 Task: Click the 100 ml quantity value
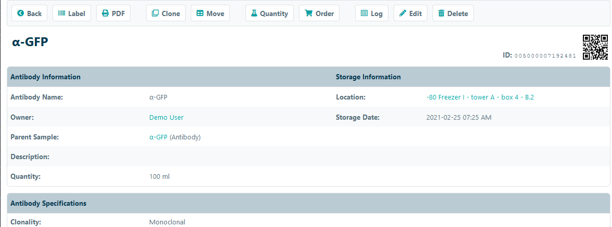point(159,177)
